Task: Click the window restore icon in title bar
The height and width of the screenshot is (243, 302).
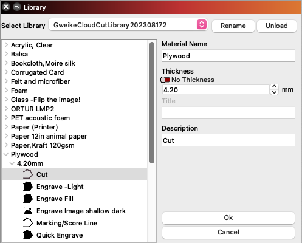Action: pyautogui.click(x=16, y=7)
